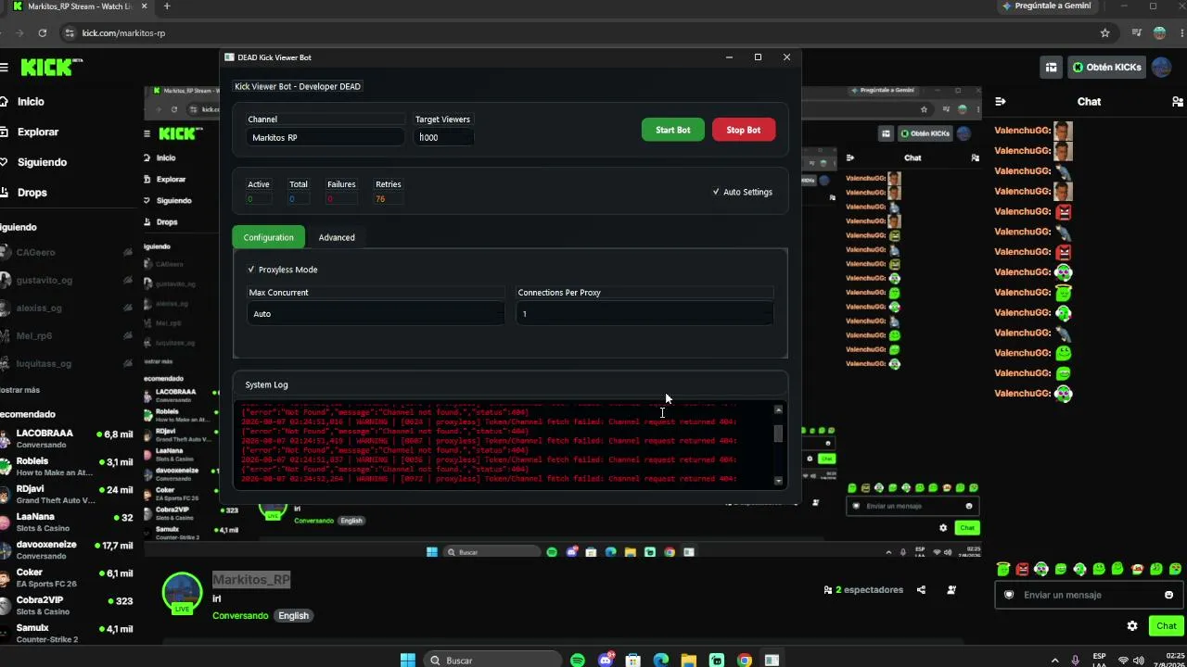Click the red Stop Bot button
This screenshot has width=1187, height=667.
743,130
